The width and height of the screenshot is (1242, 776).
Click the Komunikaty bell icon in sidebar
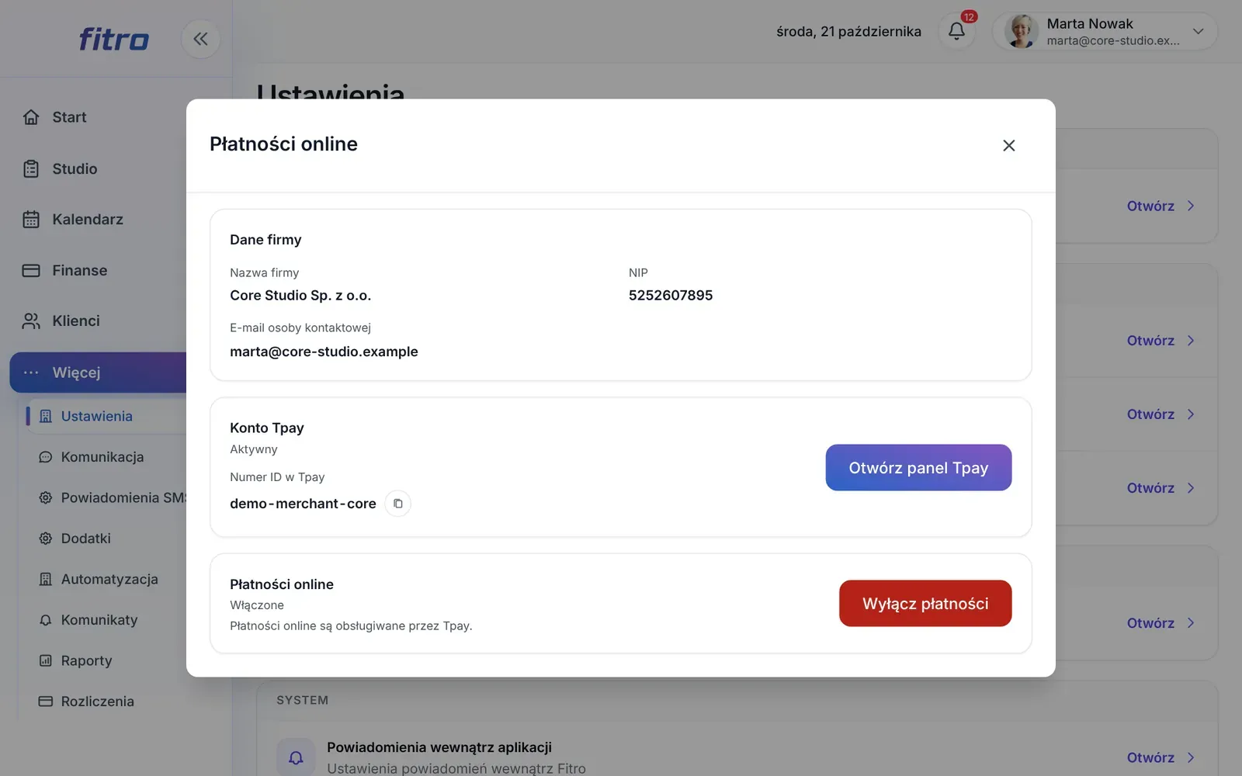(46, 620)
